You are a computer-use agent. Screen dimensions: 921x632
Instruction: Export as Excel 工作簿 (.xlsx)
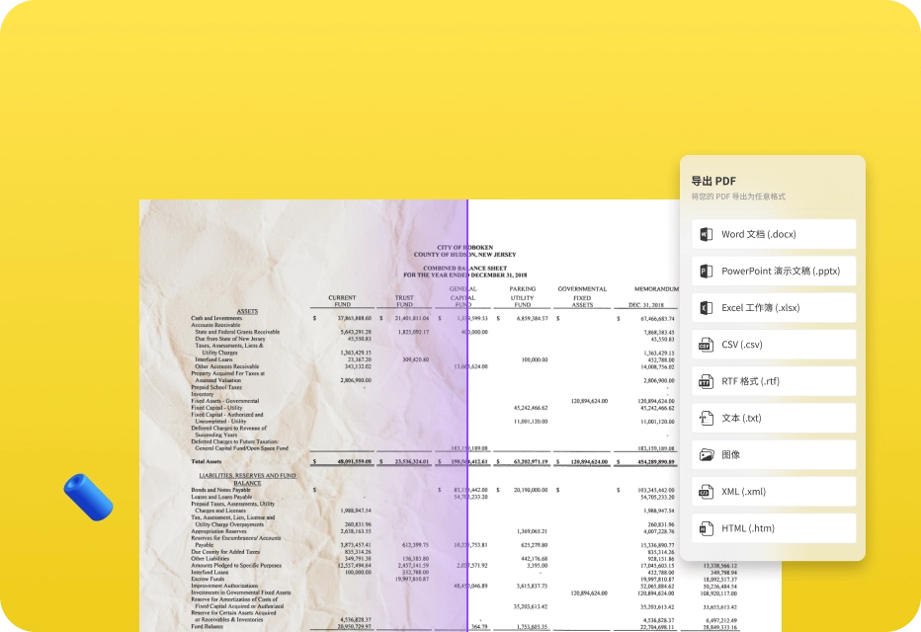774,308
